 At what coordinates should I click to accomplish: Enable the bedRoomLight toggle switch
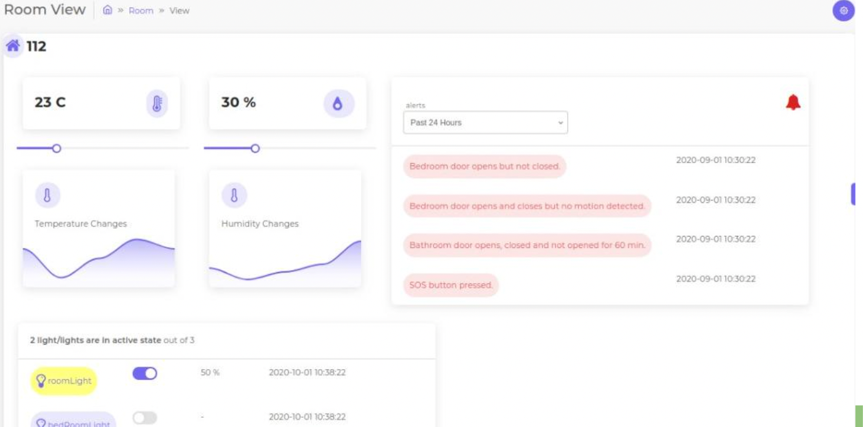[145, 418]
